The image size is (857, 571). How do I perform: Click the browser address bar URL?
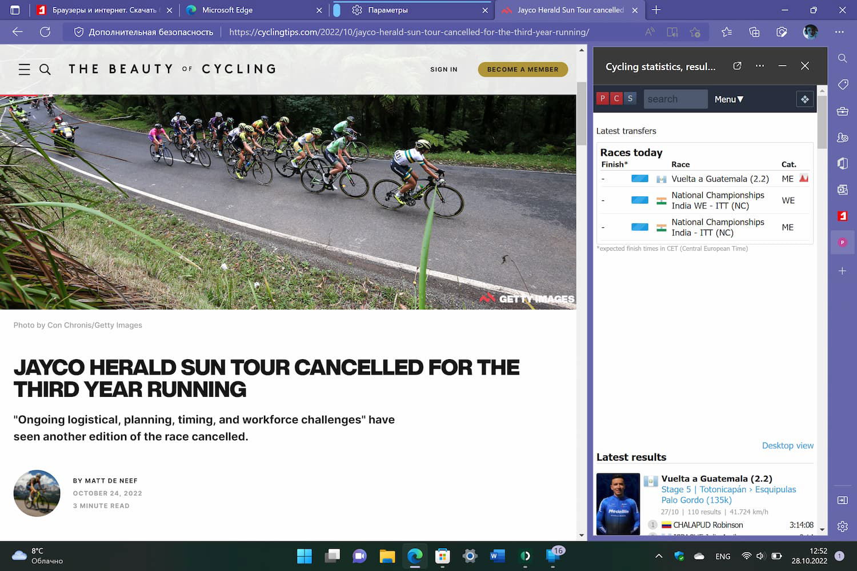[409, 32]
